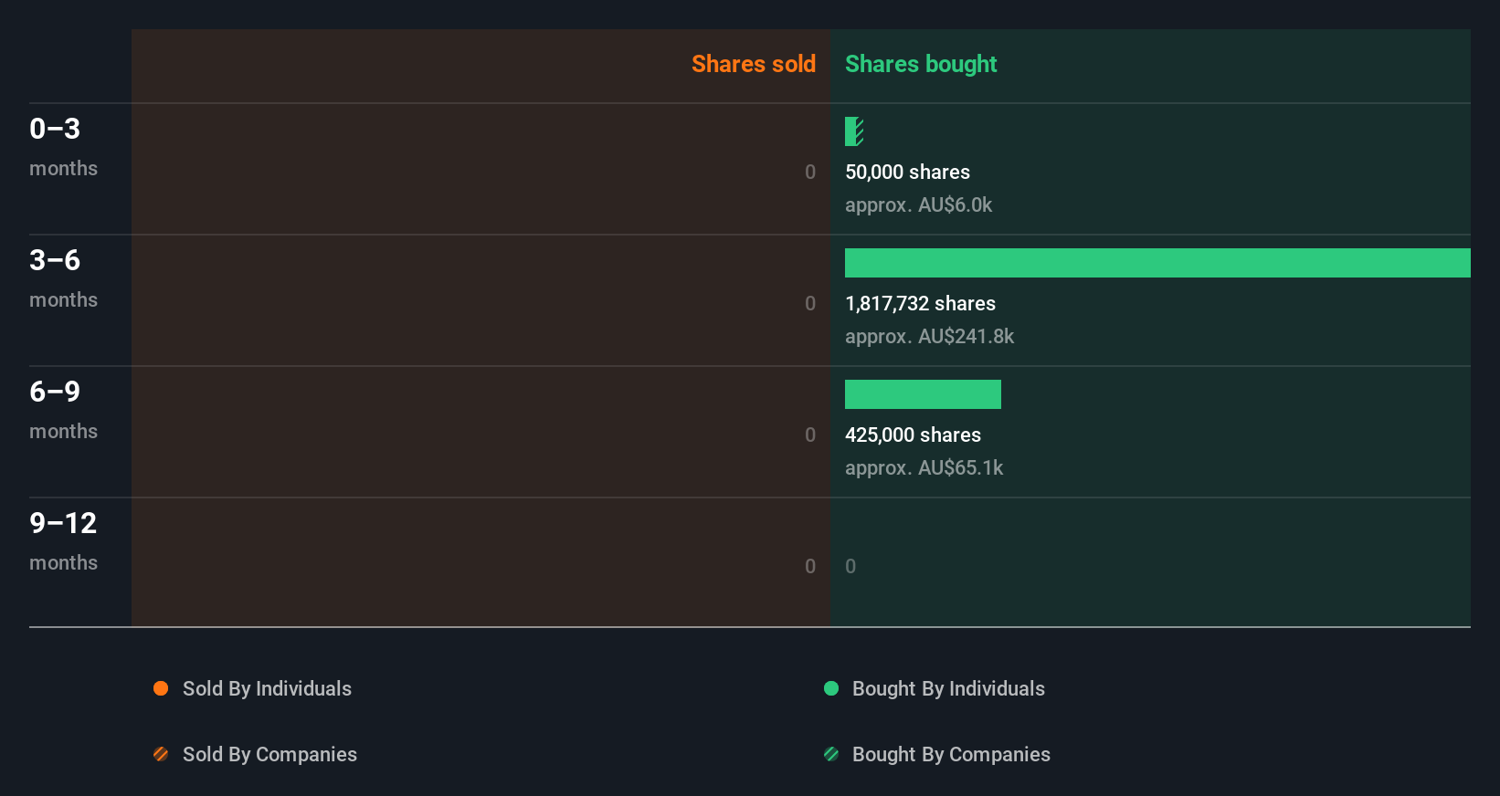
Task: Click the 6–9 months green bought bar
Action: click(923, 394)
